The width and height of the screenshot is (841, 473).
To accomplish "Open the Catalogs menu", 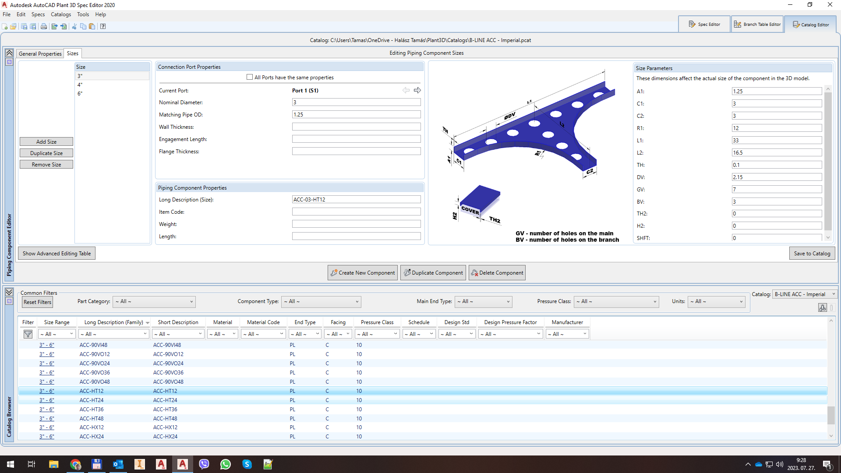I will 60,14.
